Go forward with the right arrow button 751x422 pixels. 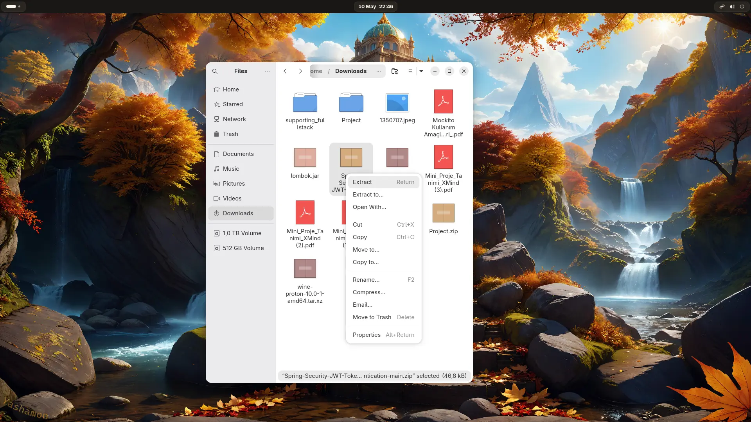300,71
